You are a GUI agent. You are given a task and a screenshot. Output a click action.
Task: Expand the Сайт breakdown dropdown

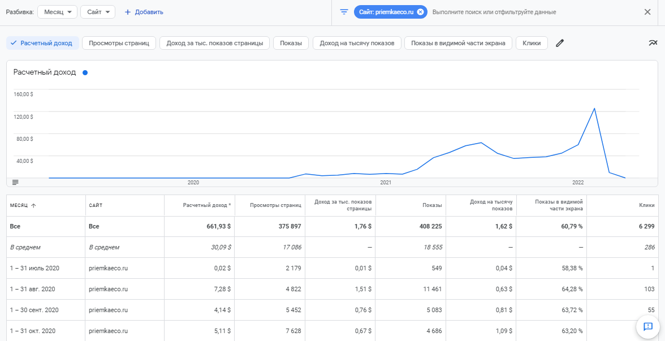click(x=98, y=12)
